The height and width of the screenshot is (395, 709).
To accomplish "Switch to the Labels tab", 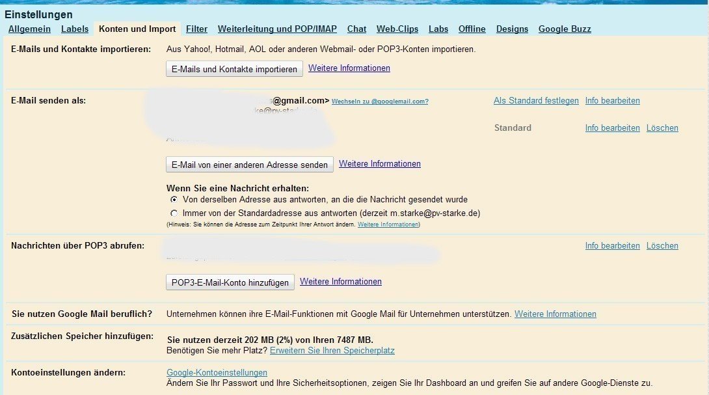I will pos(75,29).
